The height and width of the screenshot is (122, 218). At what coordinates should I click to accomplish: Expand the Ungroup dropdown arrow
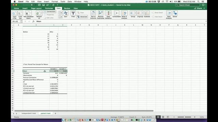143,13
